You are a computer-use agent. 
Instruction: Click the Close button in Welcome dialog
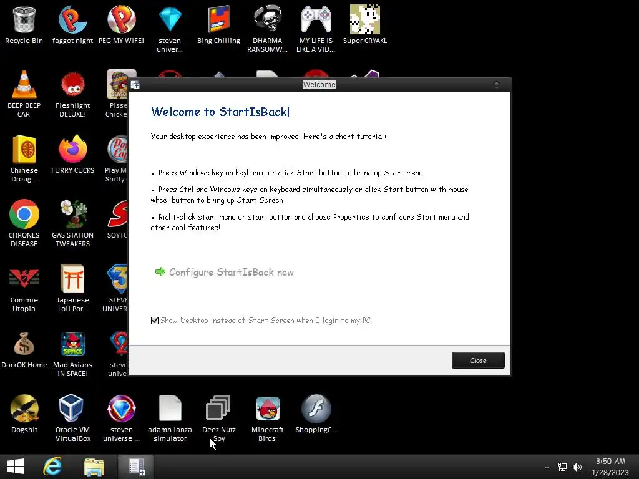478,360
